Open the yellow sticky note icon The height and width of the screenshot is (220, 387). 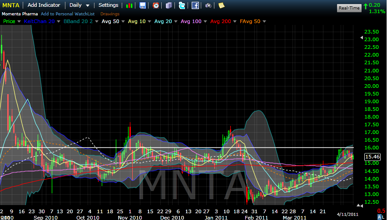click(221, 5)
